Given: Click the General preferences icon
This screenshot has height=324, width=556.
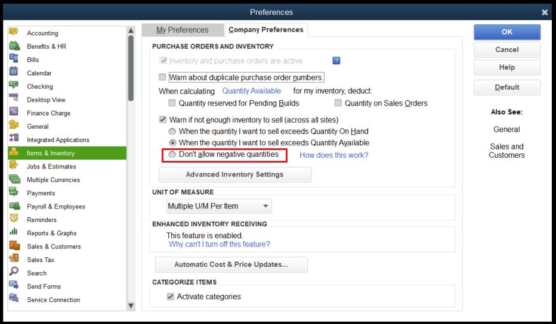Looking at the screenshot, I should pyautogui.click(x=14, y=124).
